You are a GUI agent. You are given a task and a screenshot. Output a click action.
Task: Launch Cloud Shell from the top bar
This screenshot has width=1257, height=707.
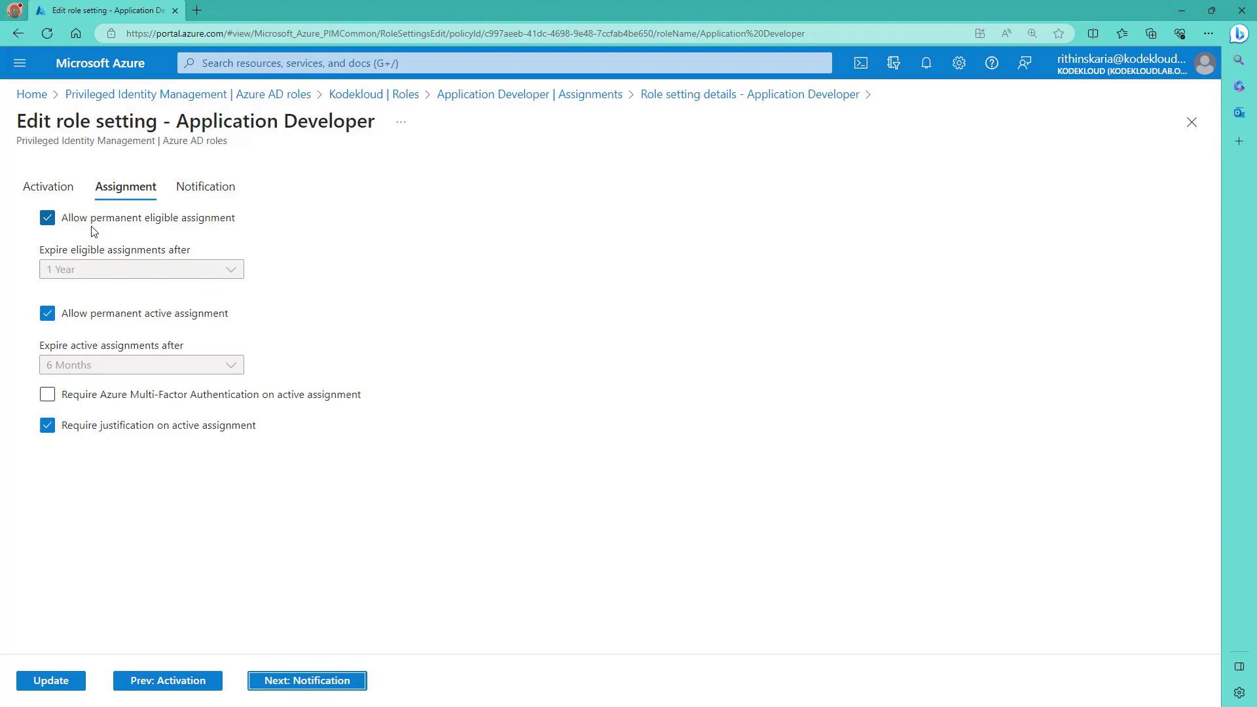tap(861, 63)
